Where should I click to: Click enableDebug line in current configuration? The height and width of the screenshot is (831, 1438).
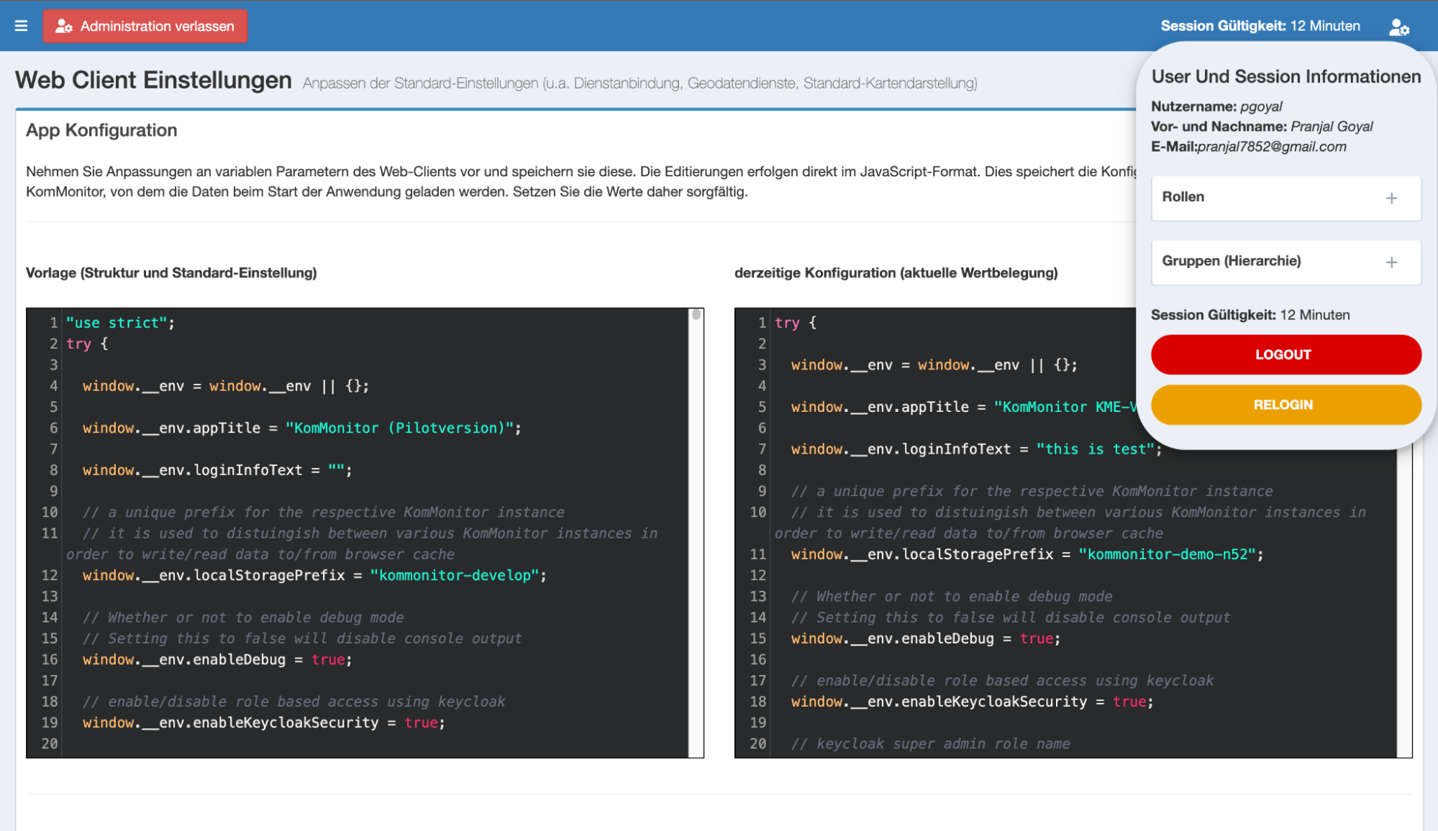pyautogui.click(x=926, y=638)
